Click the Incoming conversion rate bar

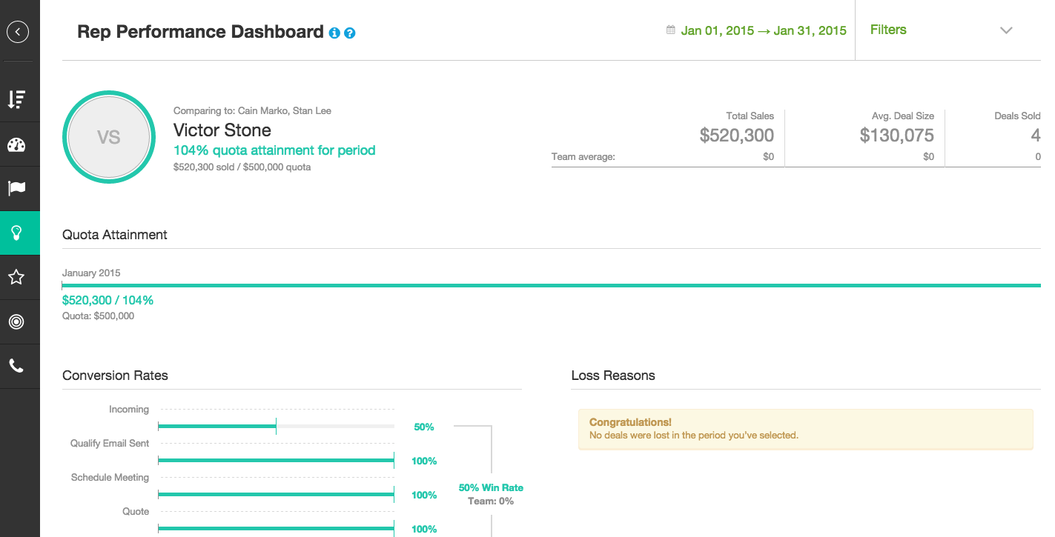point(277,426)
